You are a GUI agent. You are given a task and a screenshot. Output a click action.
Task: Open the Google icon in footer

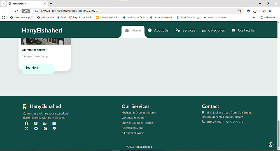[x=45, y=129]
